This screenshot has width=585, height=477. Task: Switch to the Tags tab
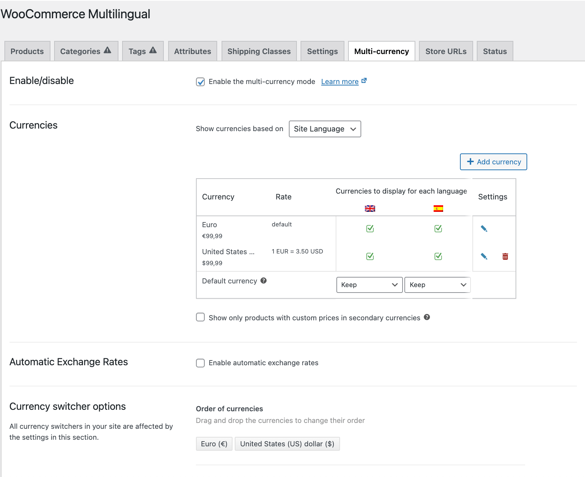(143, 51)
